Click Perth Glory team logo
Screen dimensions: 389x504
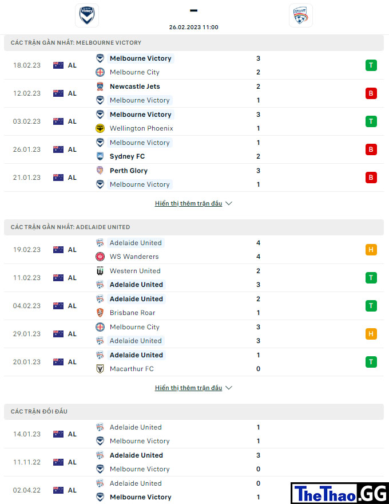pos(100,170)
